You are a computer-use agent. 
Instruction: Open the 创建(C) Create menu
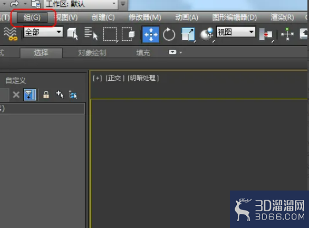[x=103, y=17]
